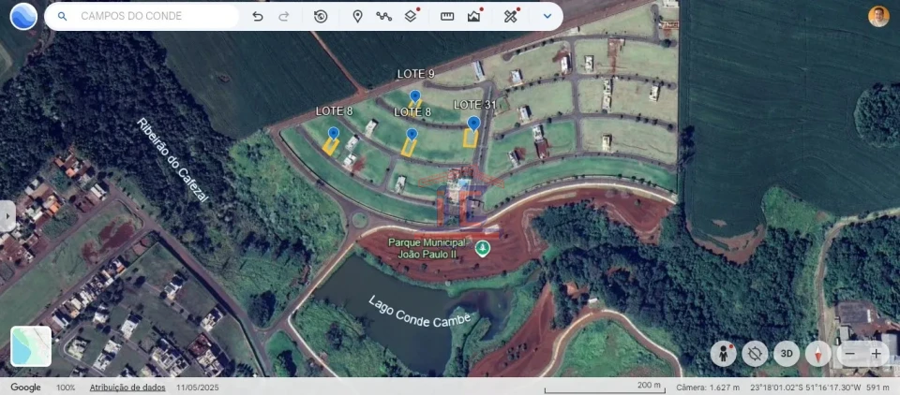This screenshot has width=900, height=395.
Task: Expand the left side panel handle
Action: [7, 215]
